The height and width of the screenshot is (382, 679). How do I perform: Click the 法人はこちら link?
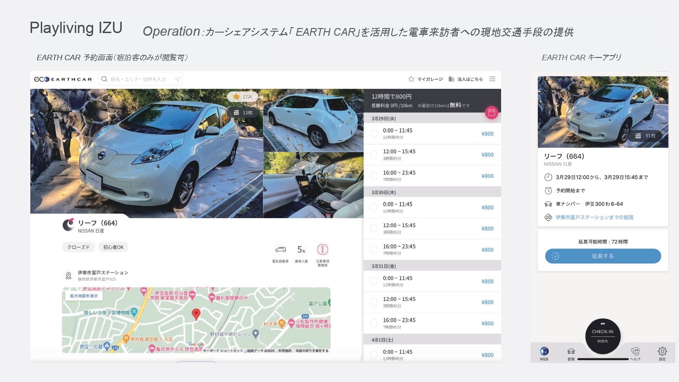(470, 79)
